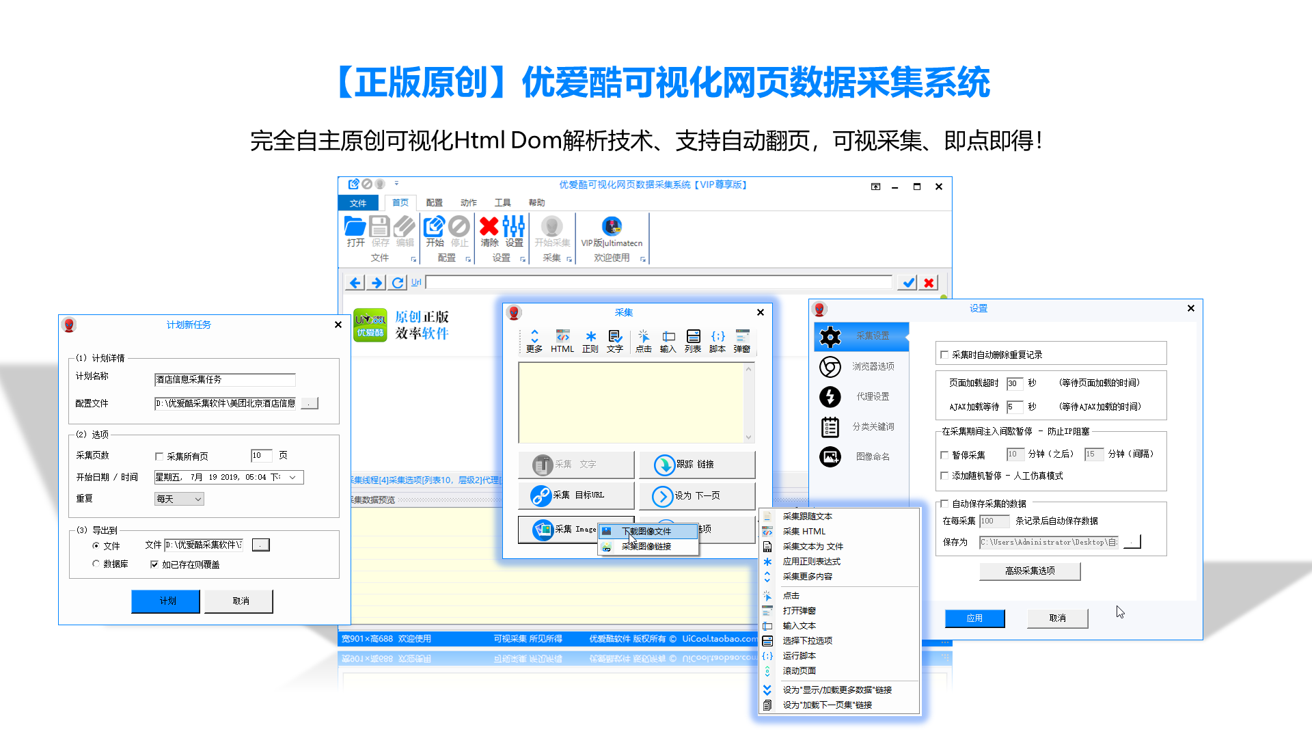Open the 文件 menu tab
The width and height of the screenshot is (1312, 738).
coord(358,203)
